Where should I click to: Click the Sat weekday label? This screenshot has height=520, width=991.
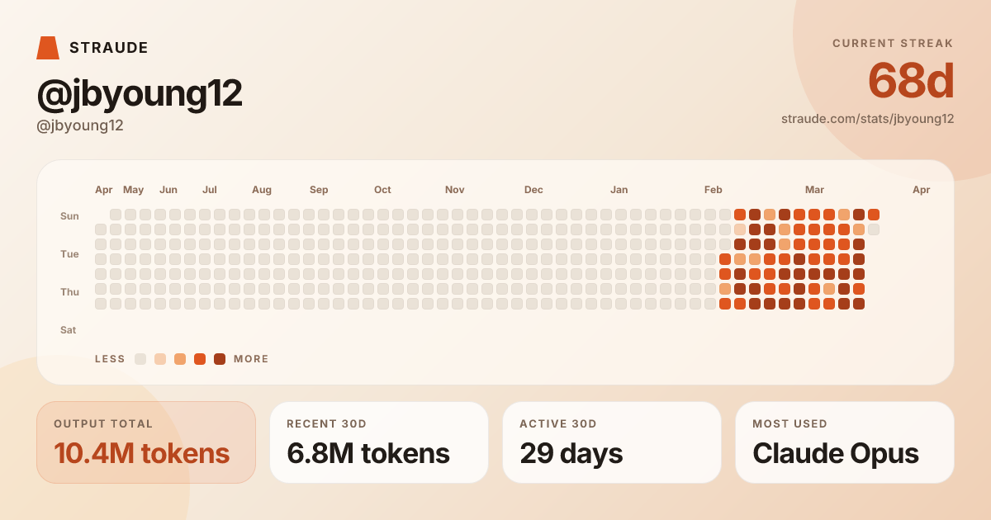click(69, 330)
